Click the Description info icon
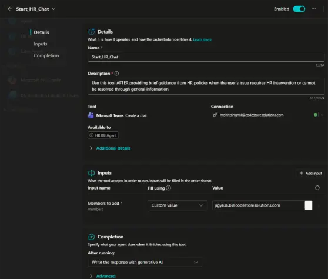 click(116, 74)
